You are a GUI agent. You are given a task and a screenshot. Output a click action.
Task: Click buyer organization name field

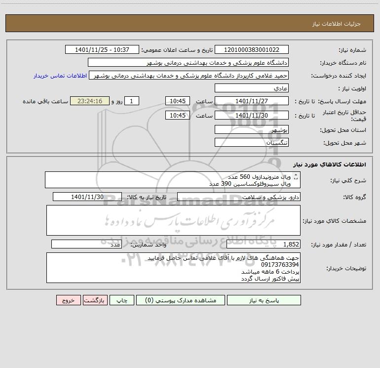[188, 62]
